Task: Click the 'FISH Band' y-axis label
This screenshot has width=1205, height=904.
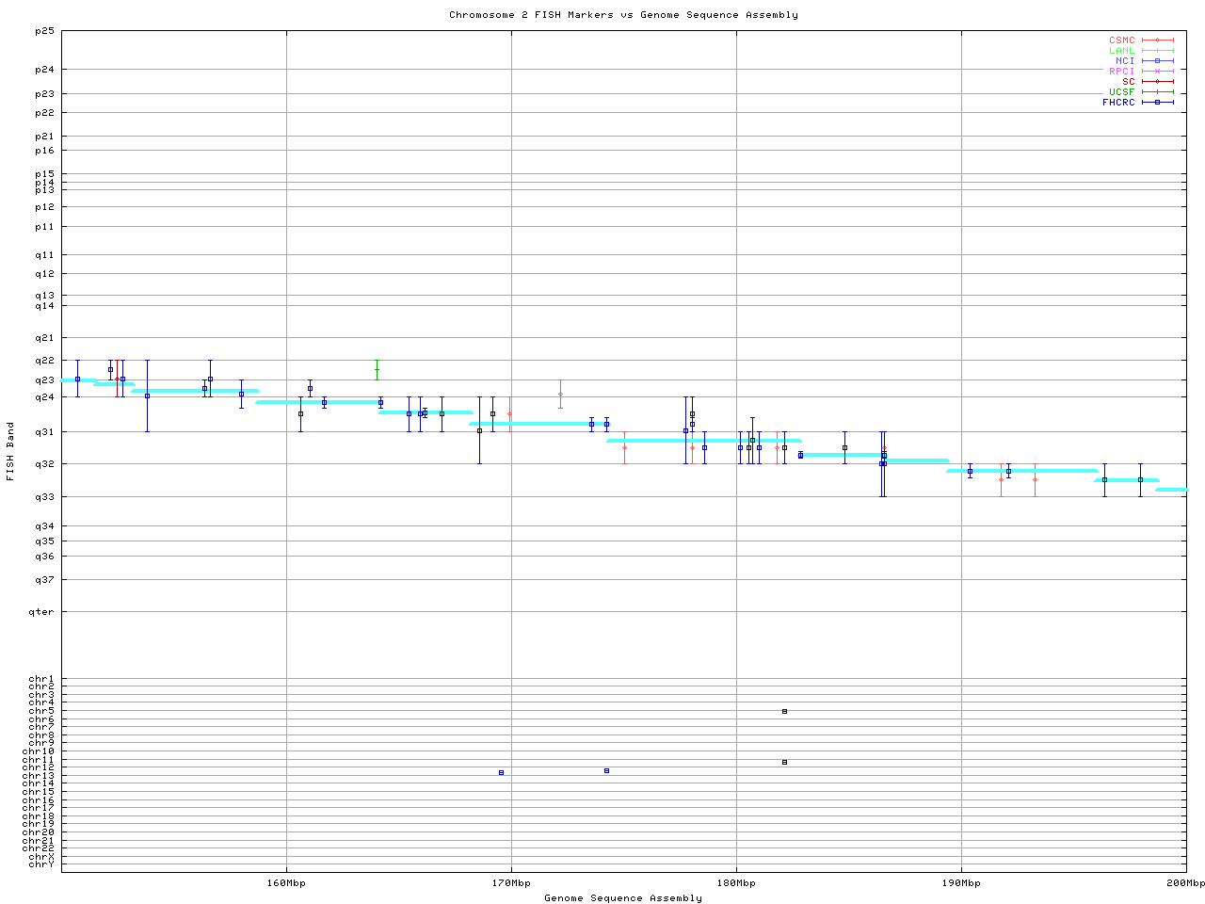Action: (x=11, y=451)
